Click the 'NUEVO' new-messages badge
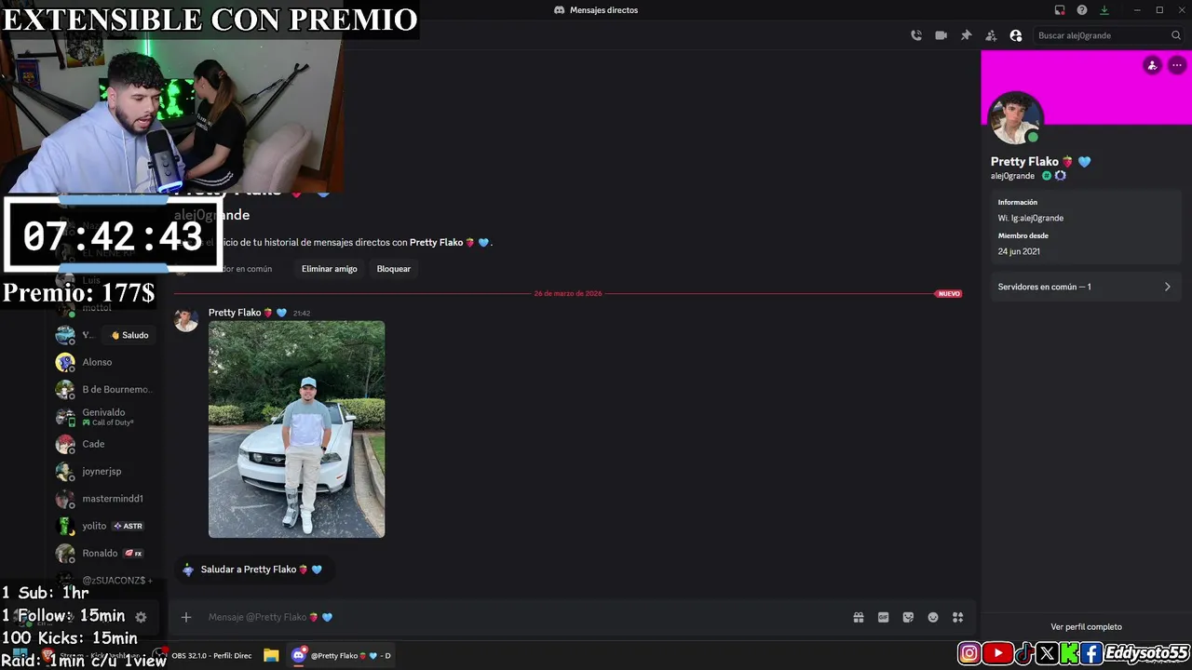 tap(949, 294)
